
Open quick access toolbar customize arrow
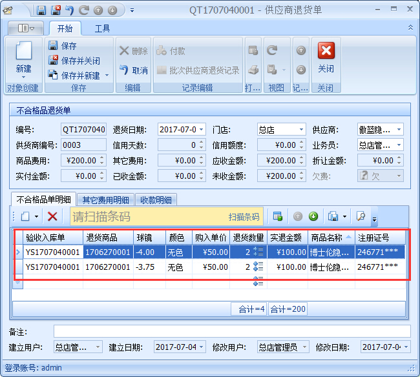(132, 10)
